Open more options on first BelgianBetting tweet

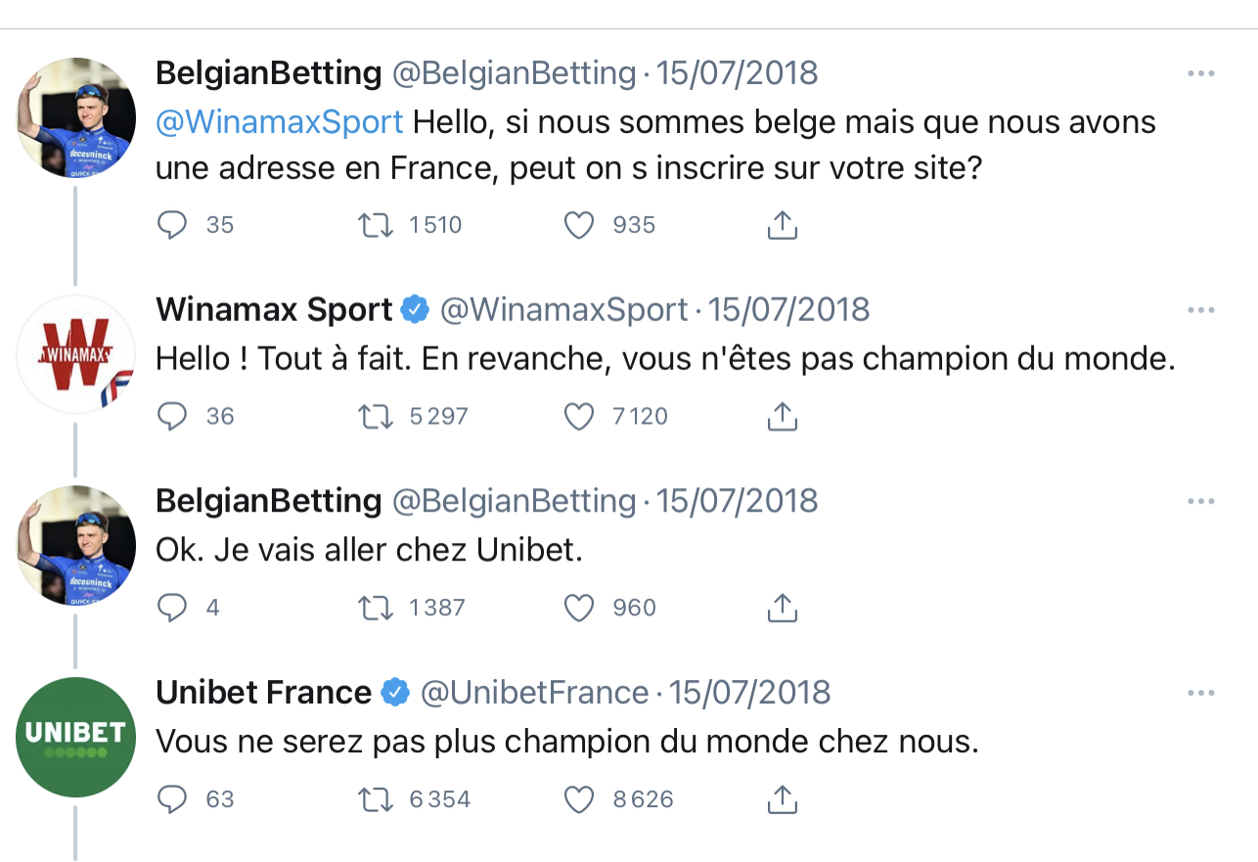tap(1200, 73)
